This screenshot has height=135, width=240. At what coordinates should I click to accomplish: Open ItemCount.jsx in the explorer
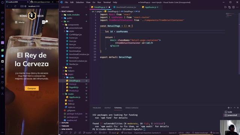click(x=75, y=48)
